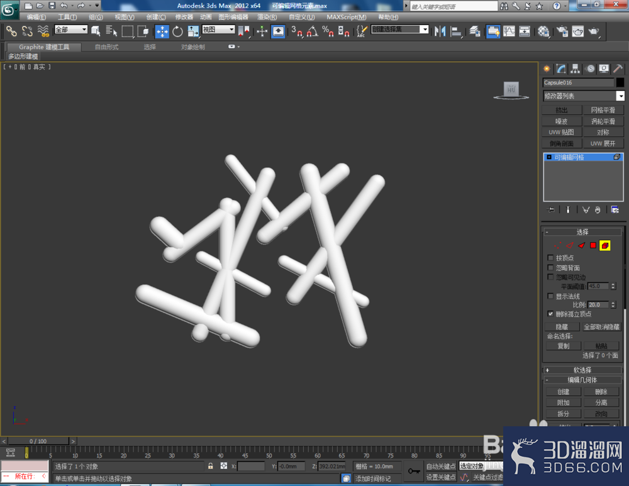
Task: Collapse the 选择 rollout
Action: 582,232
